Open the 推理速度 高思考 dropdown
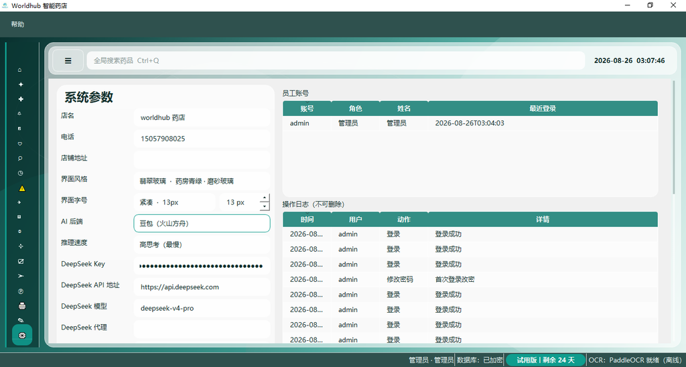 202,244
